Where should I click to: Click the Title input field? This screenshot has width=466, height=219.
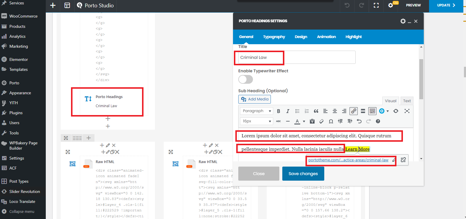[297, 57]
